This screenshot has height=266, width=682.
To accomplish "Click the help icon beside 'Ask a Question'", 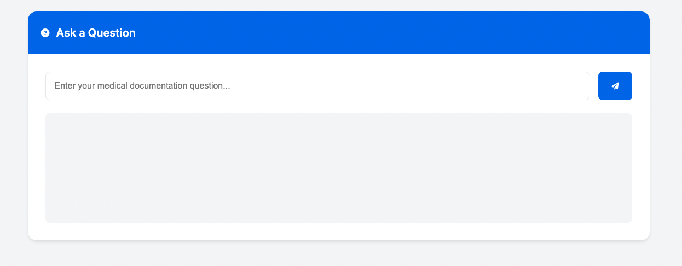I will point(45,33).
